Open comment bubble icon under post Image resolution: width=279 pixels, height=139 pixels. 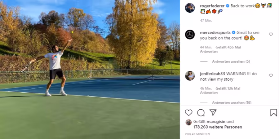(x=201, y=113)
